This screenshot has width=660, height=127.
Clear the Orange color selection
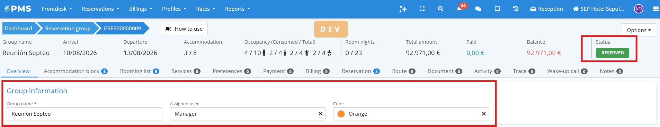[x=484, y=114]
